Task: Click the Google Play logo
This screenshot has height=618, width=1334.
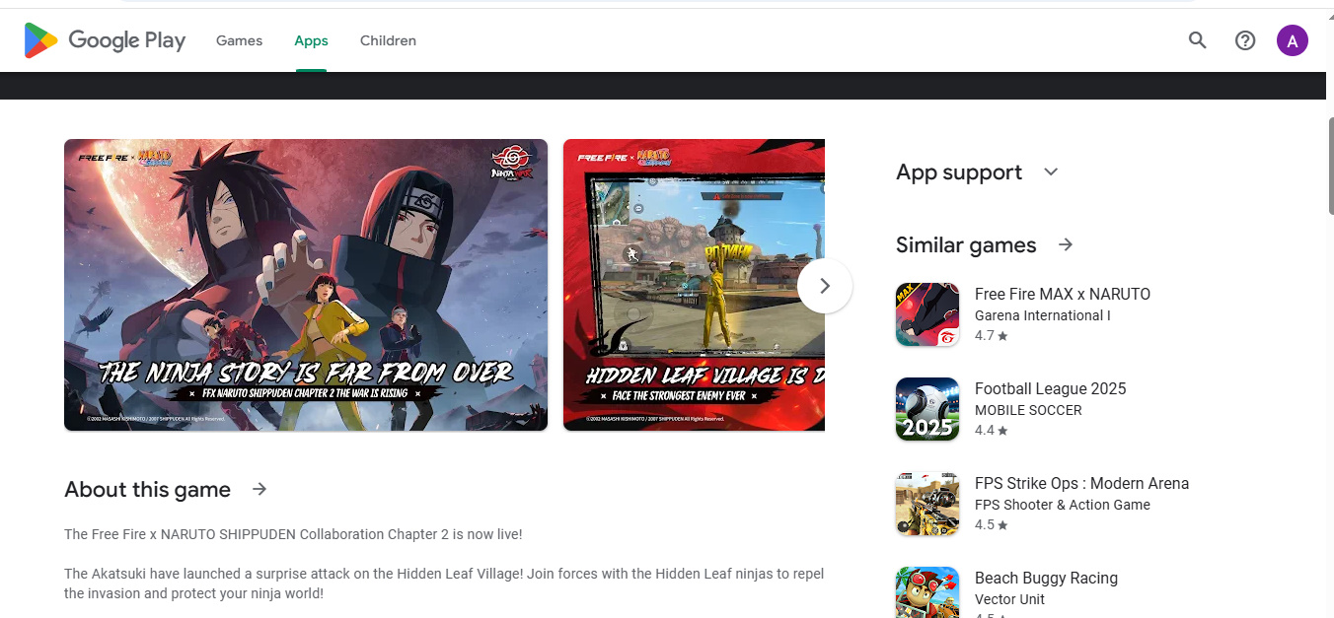Action: (x=105, y=40)
